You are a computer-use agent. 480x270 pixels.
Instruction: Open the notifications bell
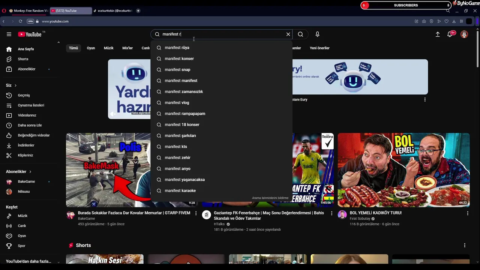[450, 34]
